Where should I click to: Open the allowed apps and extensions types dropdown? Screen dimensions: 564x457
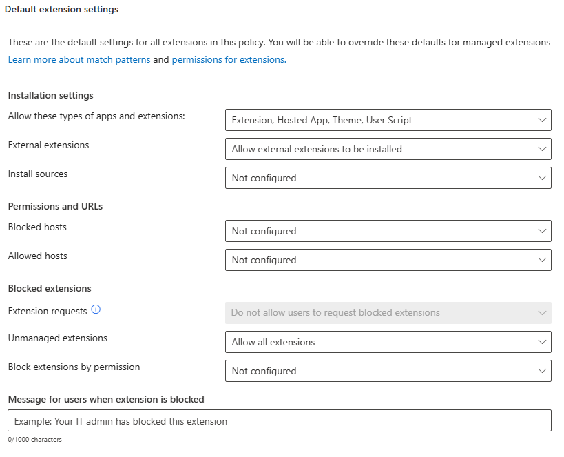click(388, 120)
